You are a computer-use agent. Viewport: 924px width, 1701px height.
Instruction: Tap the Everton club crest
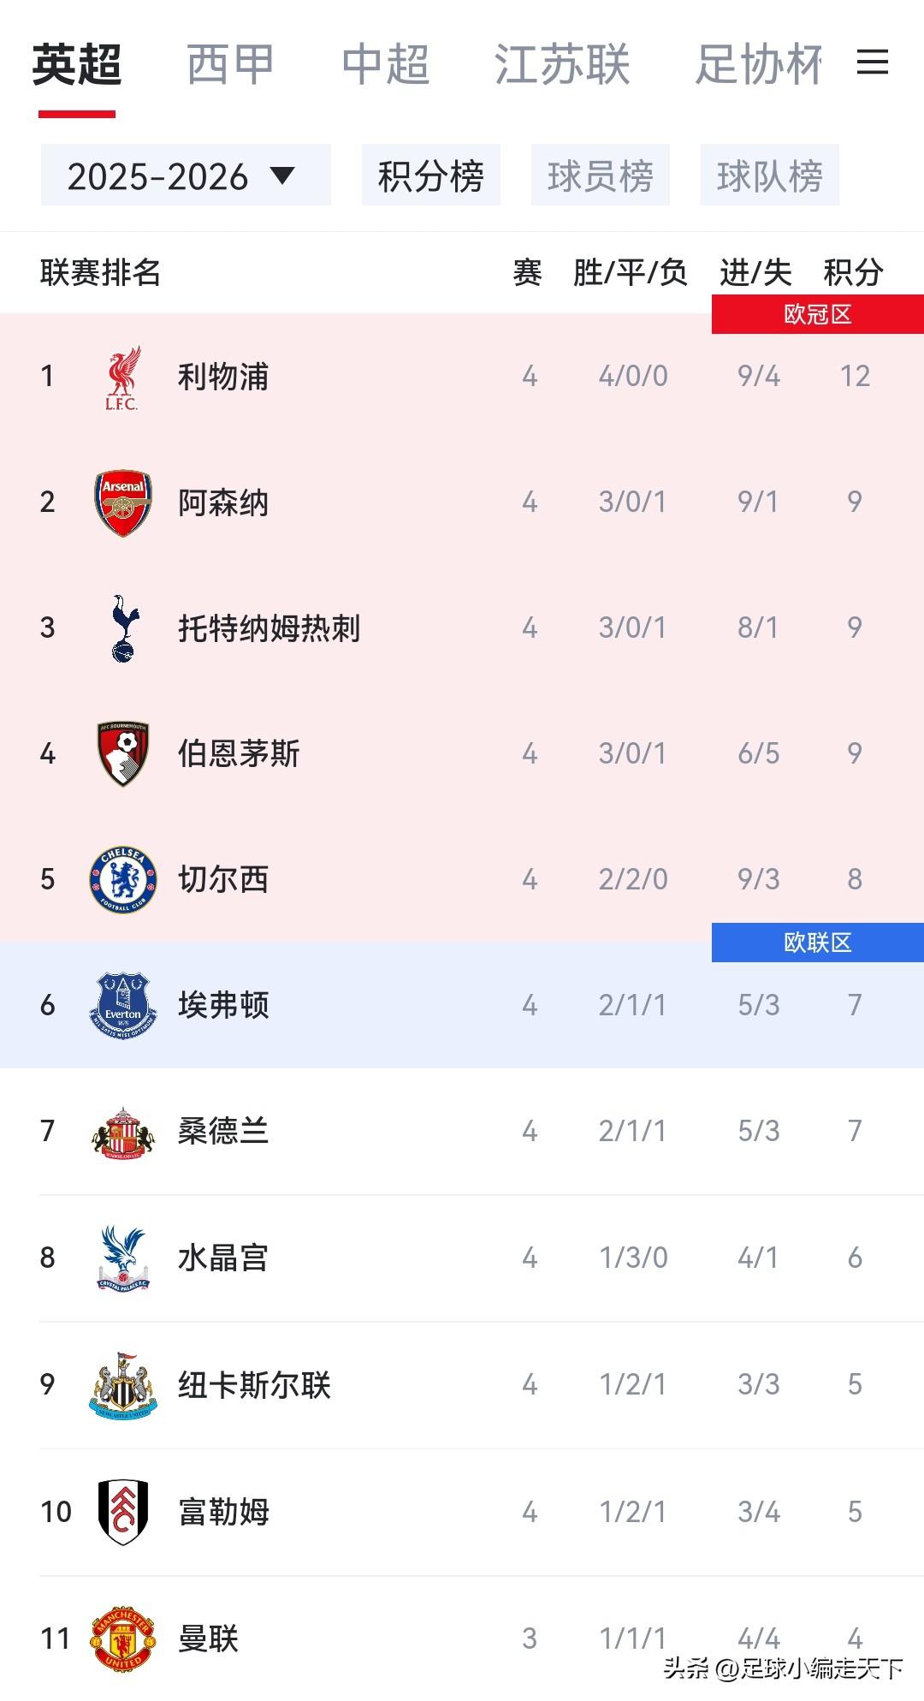pos(123,1005)
